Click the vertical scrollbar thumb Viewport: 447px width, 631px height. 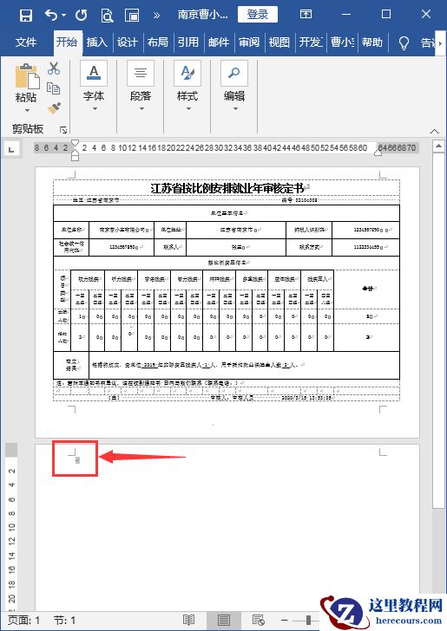pos(438,330)
